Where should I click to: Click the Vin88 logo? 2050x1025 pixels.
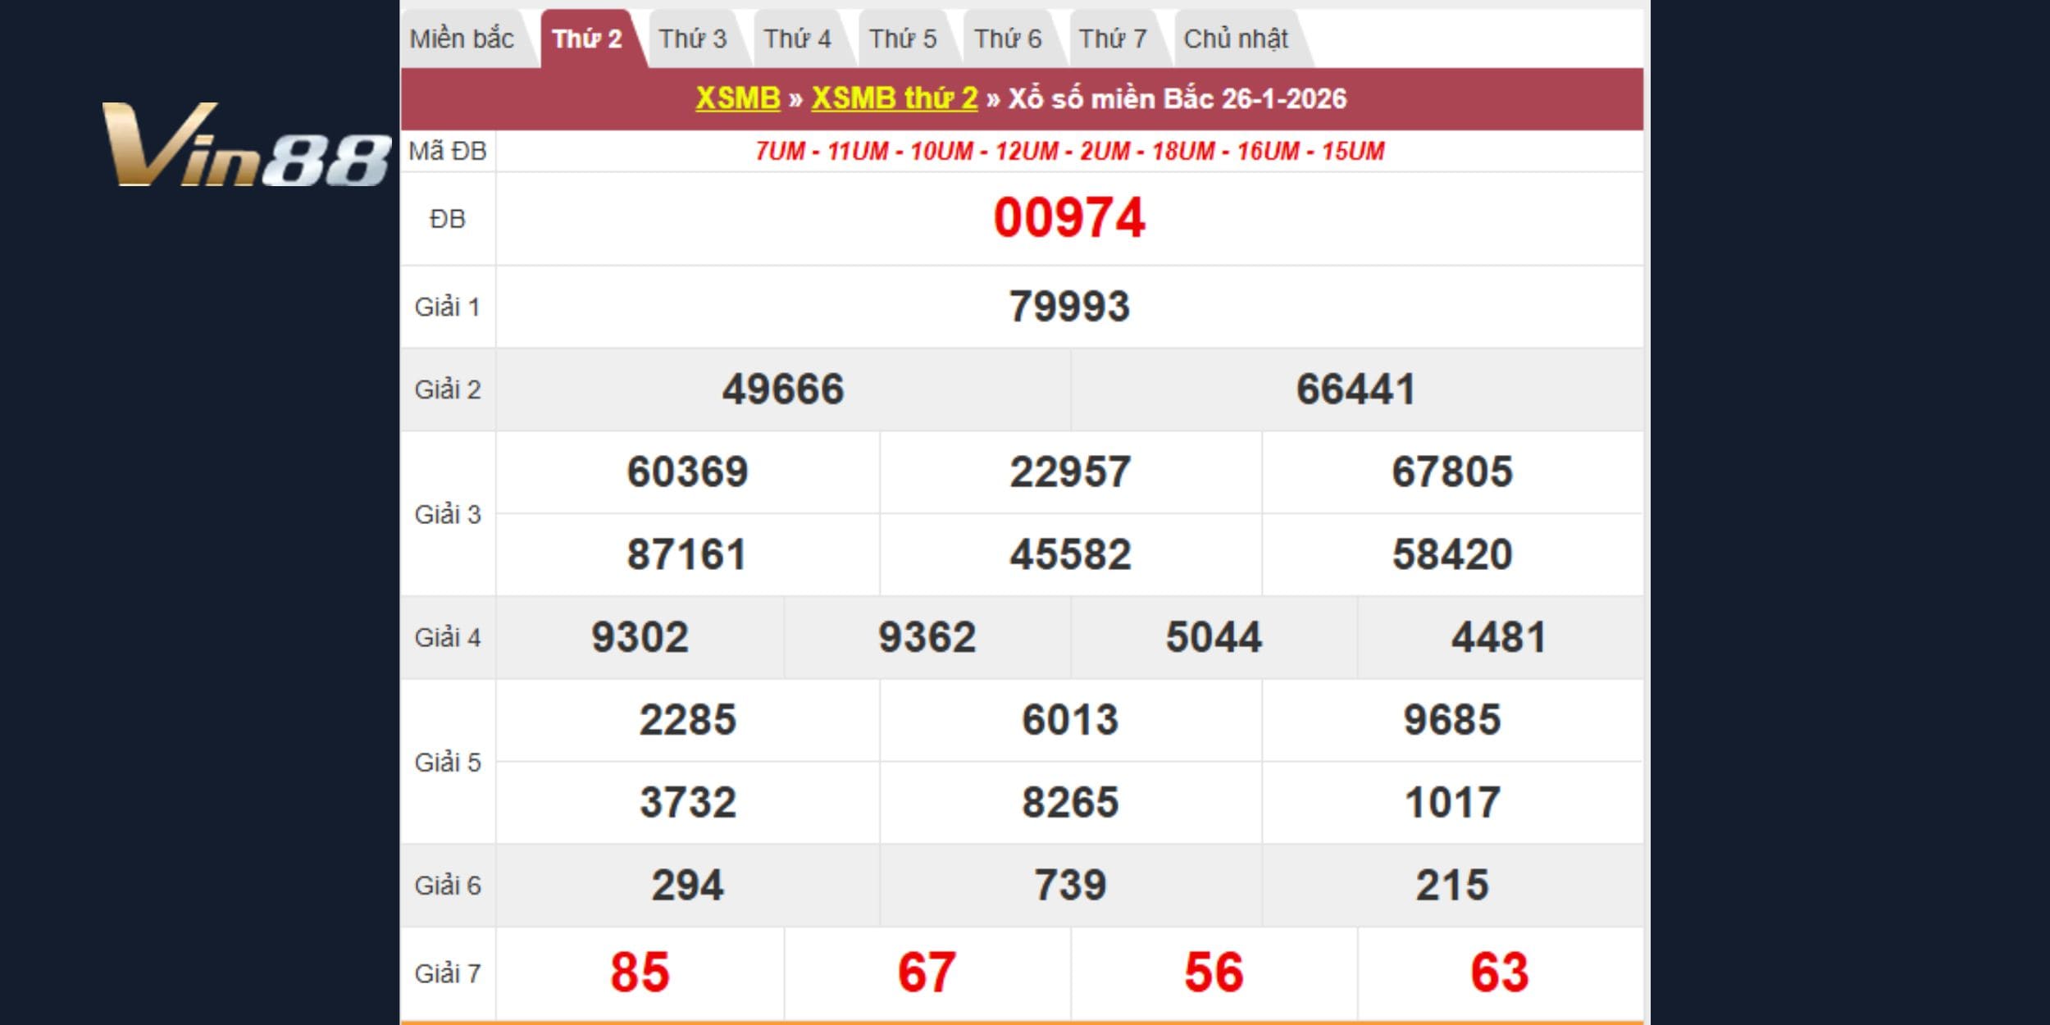246,145
